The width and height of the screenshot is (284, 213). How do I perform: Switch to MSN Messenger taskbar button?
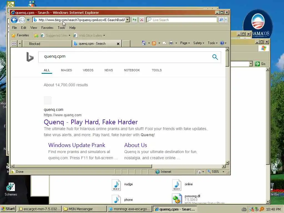coord(84,209)
